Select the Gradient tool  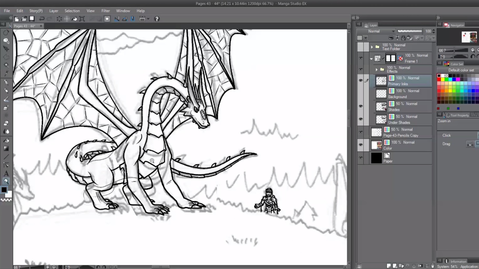tap(6, 149)
